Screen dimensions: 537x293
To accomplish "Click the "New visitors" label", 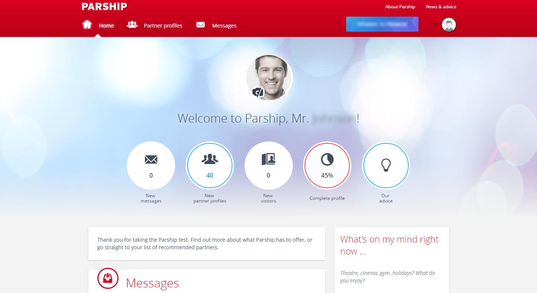I will point(268,198).
